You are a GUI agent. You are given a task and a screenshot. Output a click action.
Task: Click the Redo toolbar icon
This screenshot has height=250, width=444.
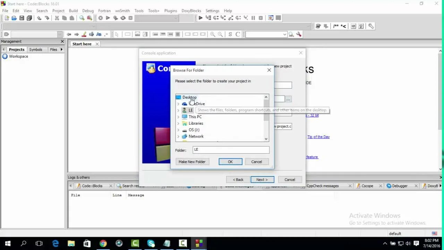pyautogui.click(x=47, y=18)
